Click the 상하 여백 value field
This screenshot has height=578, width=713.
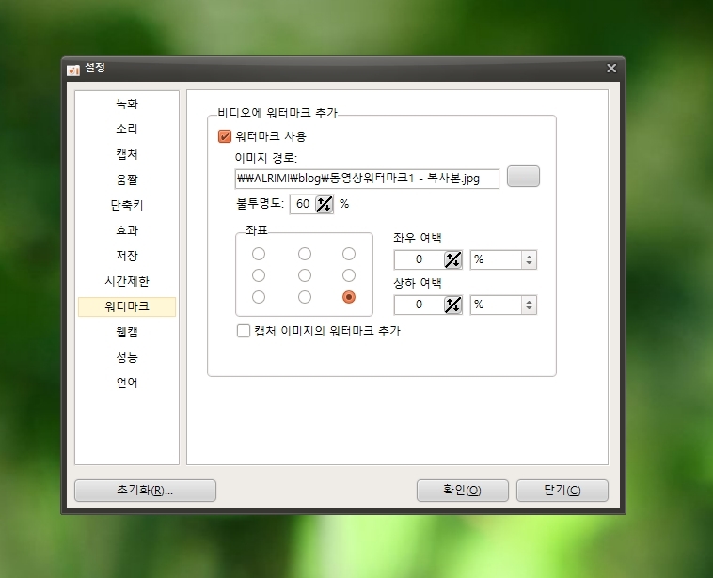(x=419, y=305)
